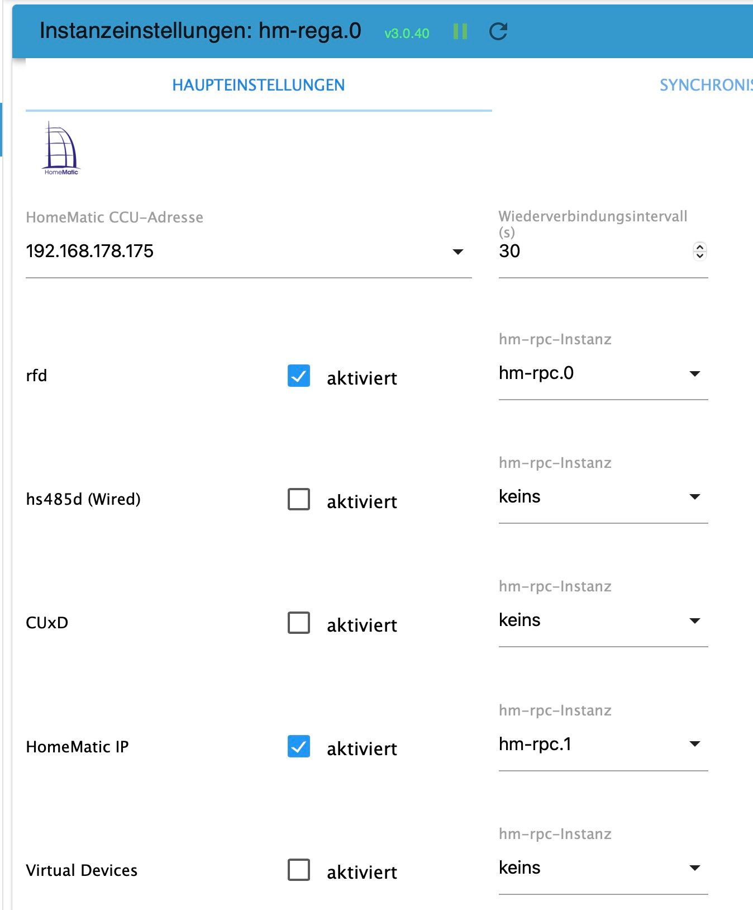Image resolution: width=753 pixels, height=910 pixels.
Task: Expand CUxD hm-rpc-Instanz dropdown
Action: point(694,621)
